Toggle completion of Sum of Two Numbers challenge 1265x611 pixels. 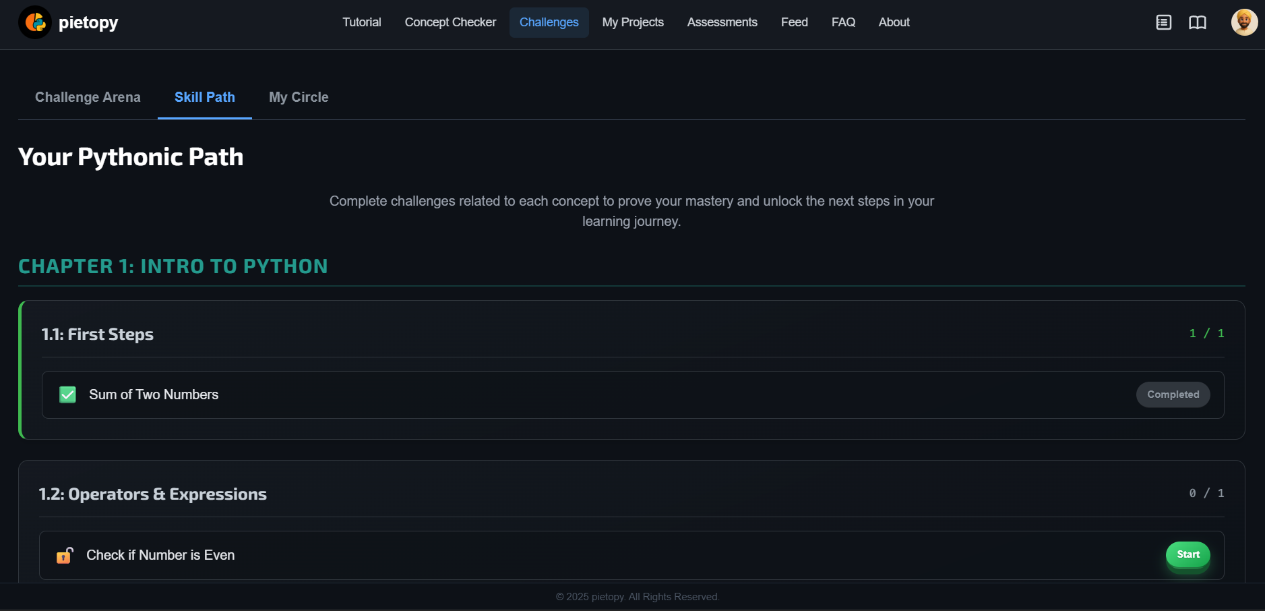click(67, 395)
